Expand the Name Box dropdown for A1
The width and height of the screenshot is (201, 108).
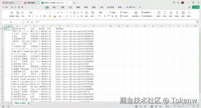coord(21,22)
